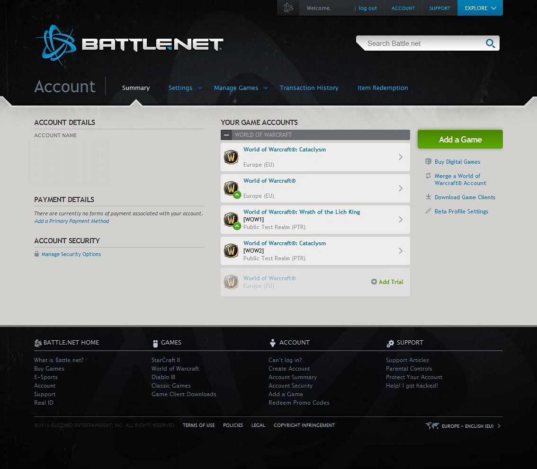Go to Item Redemption tab
This screenshot has height=469, width=537.
coord(383,88)
